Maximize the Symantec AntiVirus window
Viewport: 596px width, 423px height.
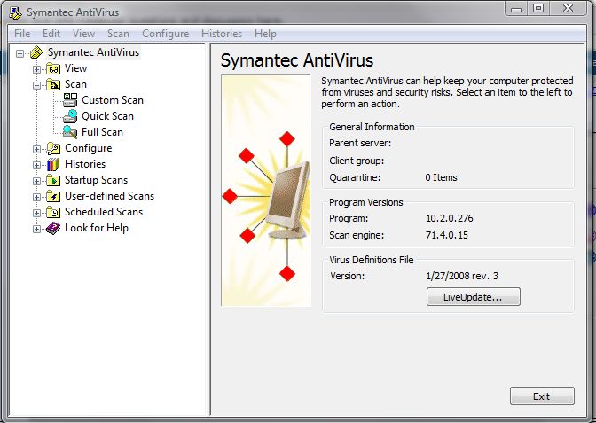click(x=538, y=8)
